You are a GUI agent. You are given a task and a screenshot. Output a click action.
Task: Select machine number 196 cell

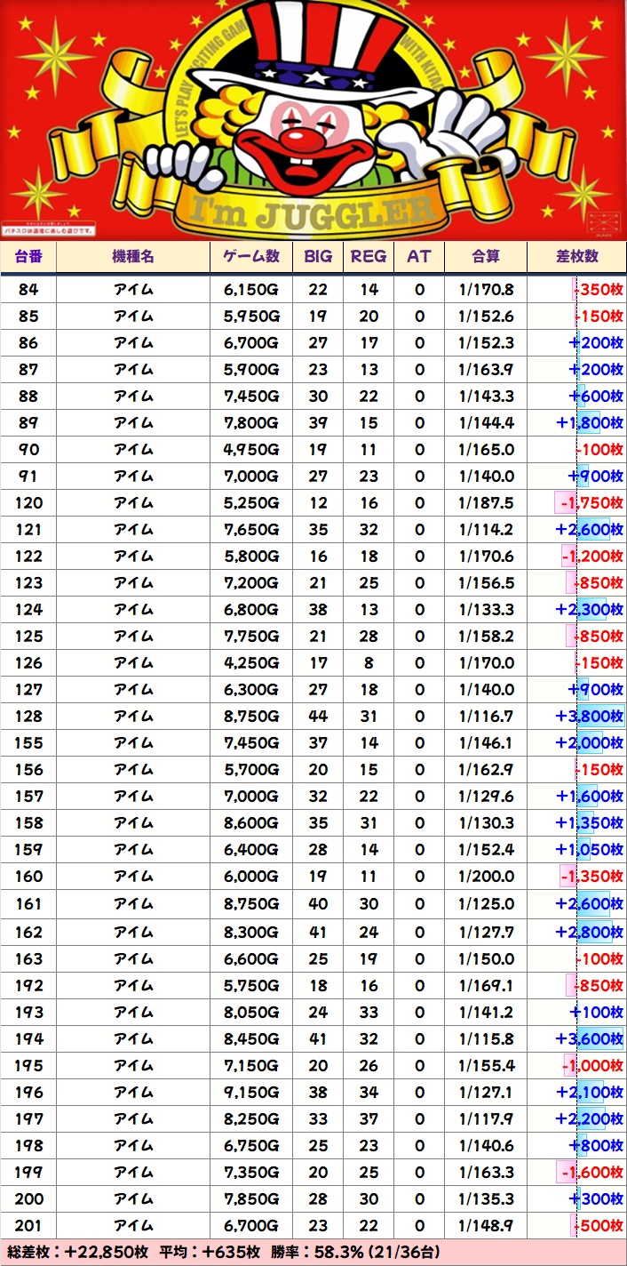pos(28,1092)
